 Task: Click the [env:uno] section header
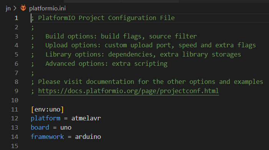[x=47, y=109]
